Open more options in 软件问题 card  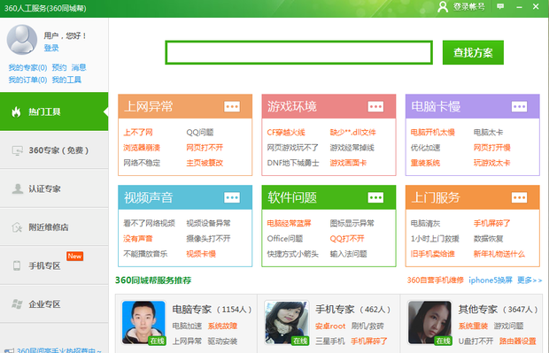375,197
